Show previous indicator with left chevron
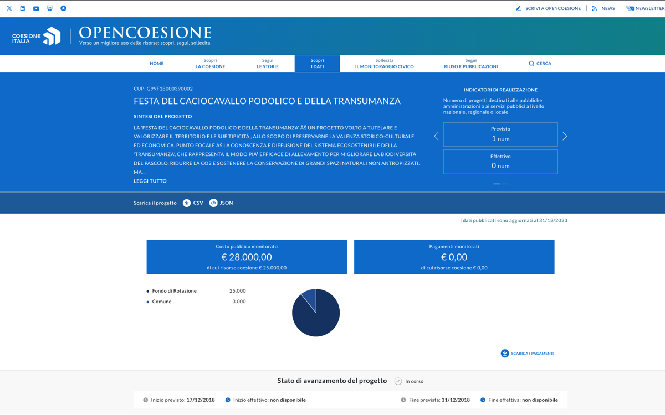The height and width of the screenshot is (415, 665). coord(436,136)
